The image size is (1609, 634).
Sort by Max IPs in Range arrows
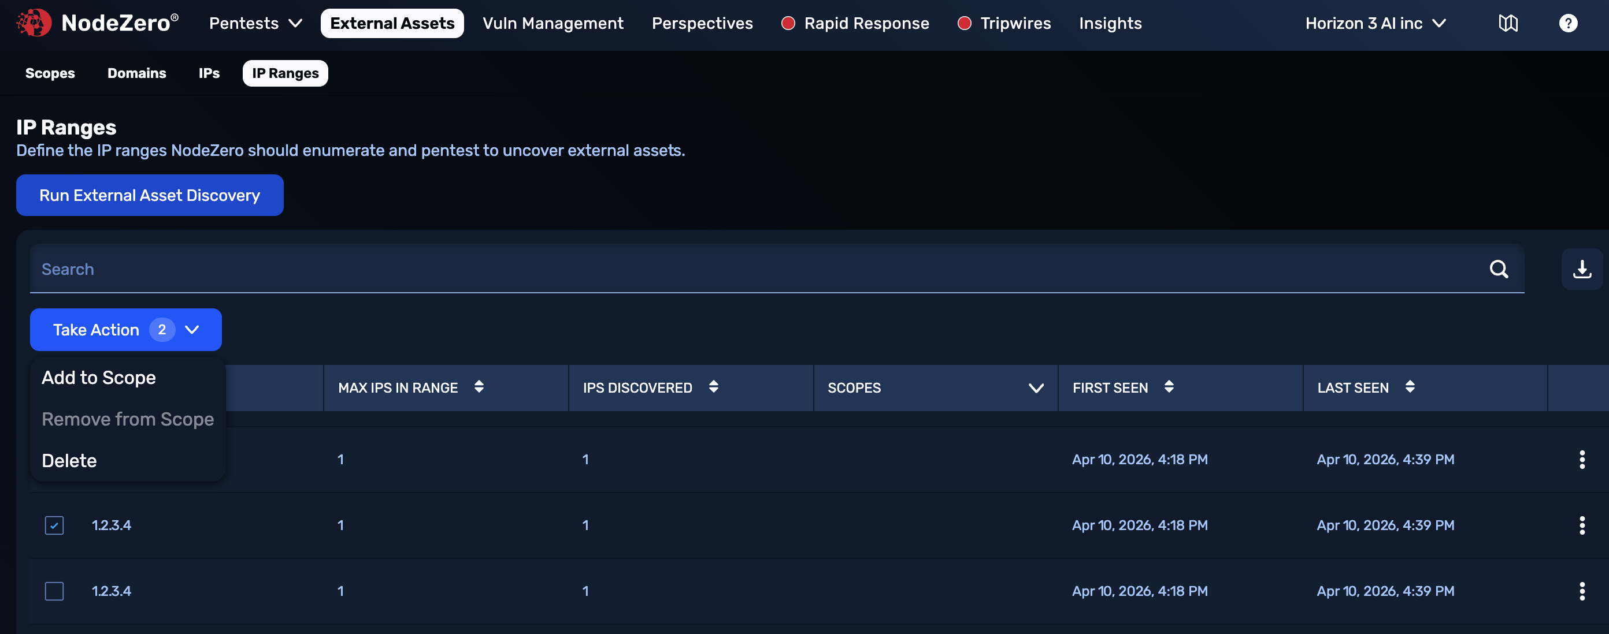(x=479, y=387)
